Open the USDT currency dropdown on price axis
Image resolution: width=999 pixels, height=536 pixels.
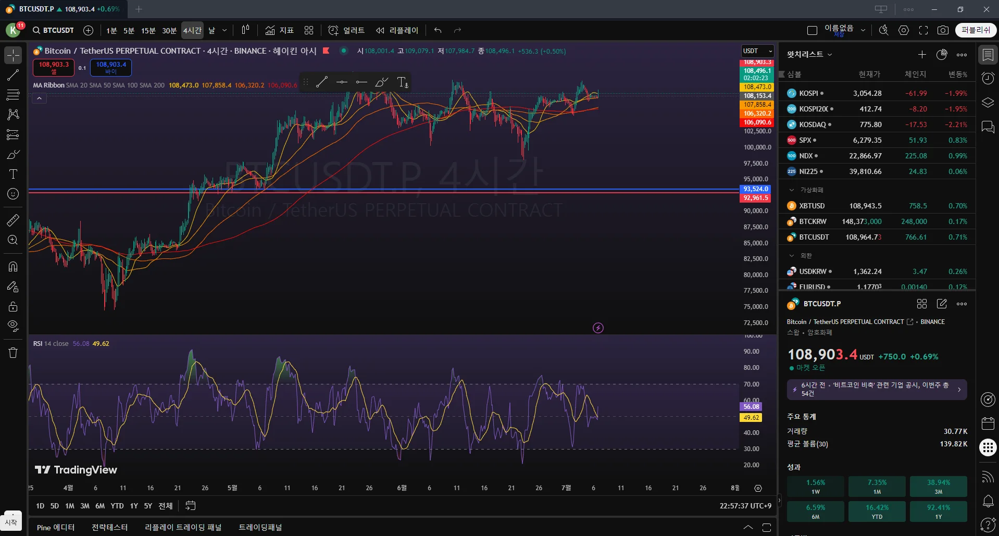coord(757,51)
